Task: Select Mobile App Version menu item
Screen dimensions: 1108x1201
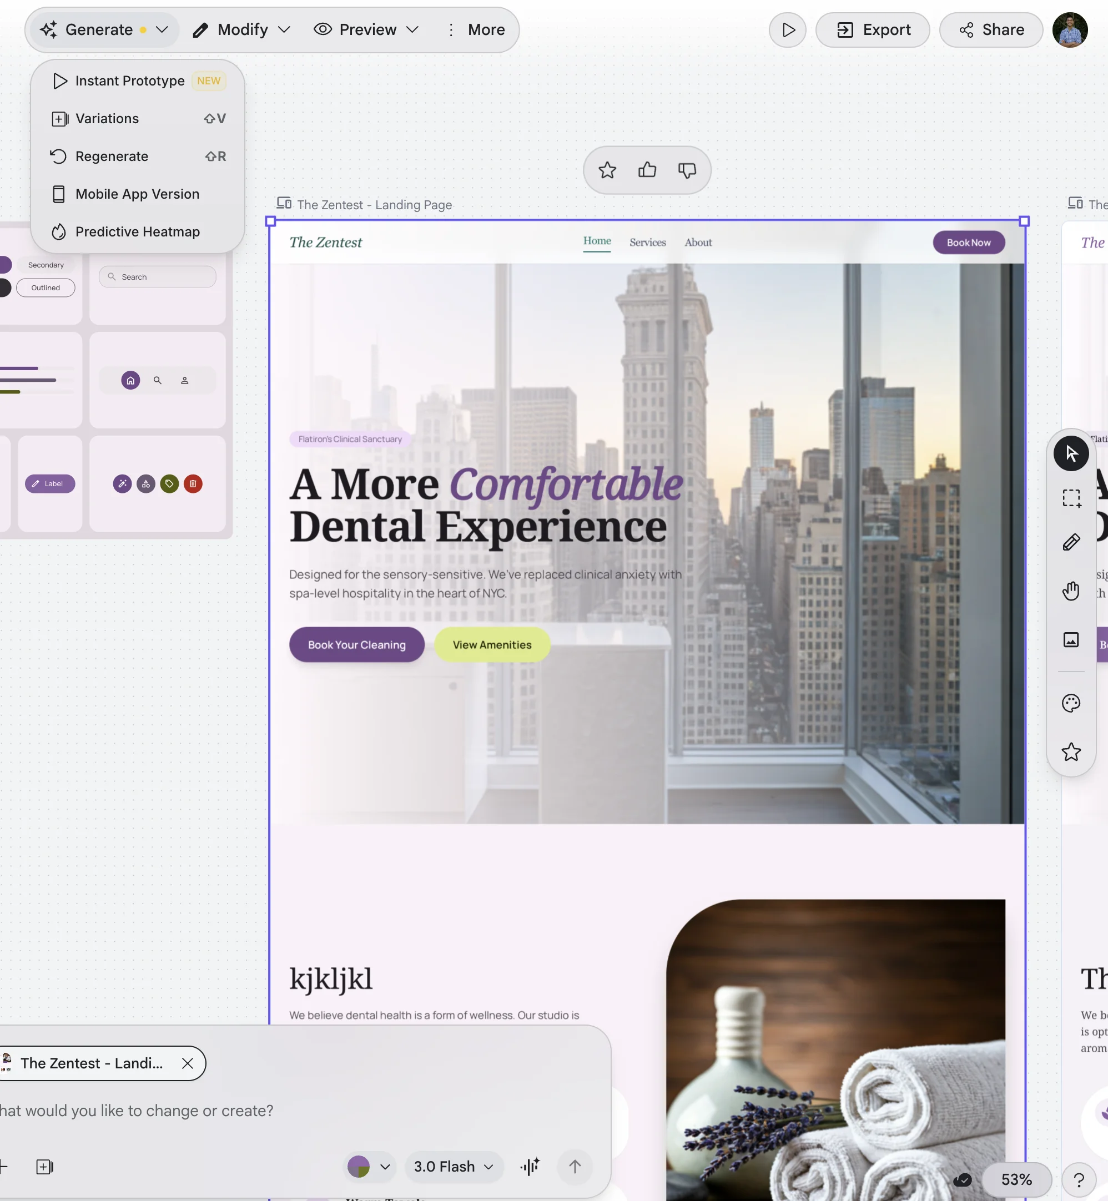Action: click(137, 194)
